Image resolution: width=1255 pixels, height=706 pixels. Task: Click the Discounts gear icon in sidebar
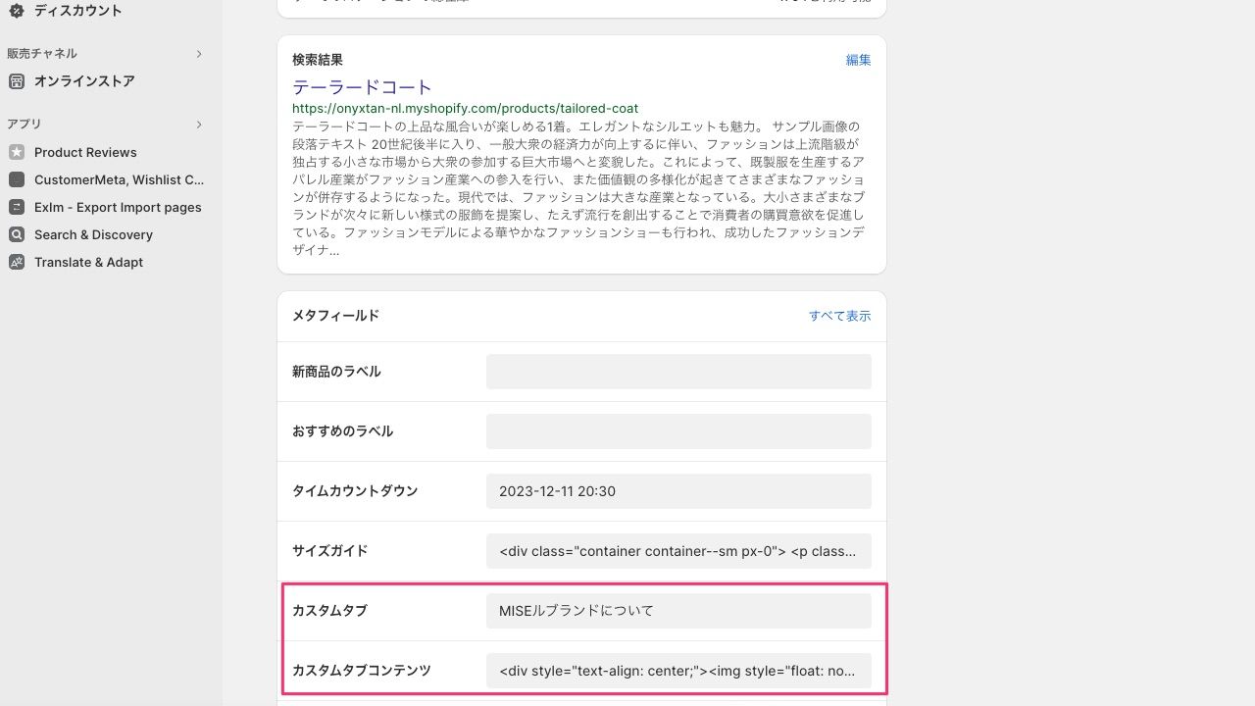coord(16,11)
